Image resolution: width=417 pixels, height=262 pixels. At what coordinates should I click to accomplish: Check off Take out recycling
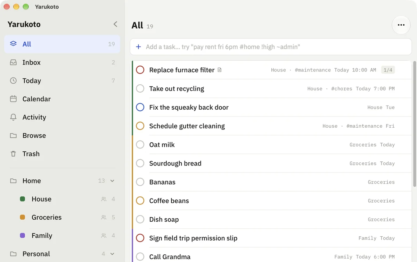coord(140,88)
